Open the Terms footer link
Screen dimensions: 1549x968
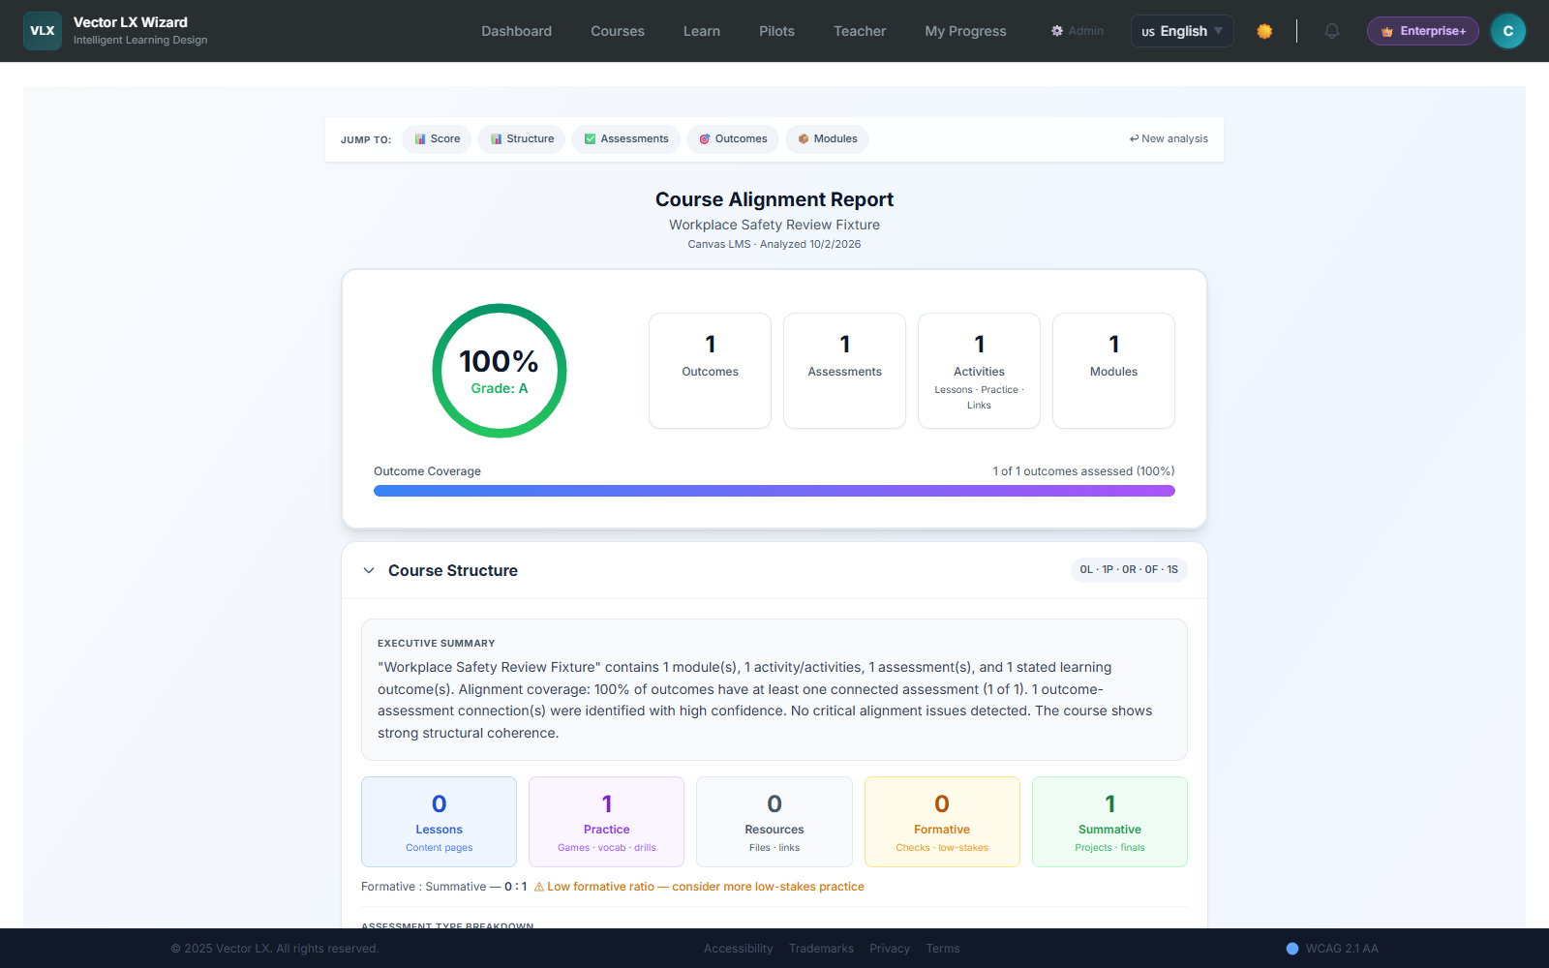[943, 949]
